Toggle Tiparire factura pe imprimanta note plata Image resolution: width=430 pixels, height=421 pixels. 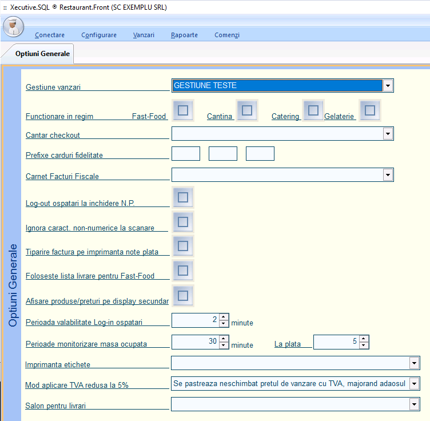tap(183, 246)
